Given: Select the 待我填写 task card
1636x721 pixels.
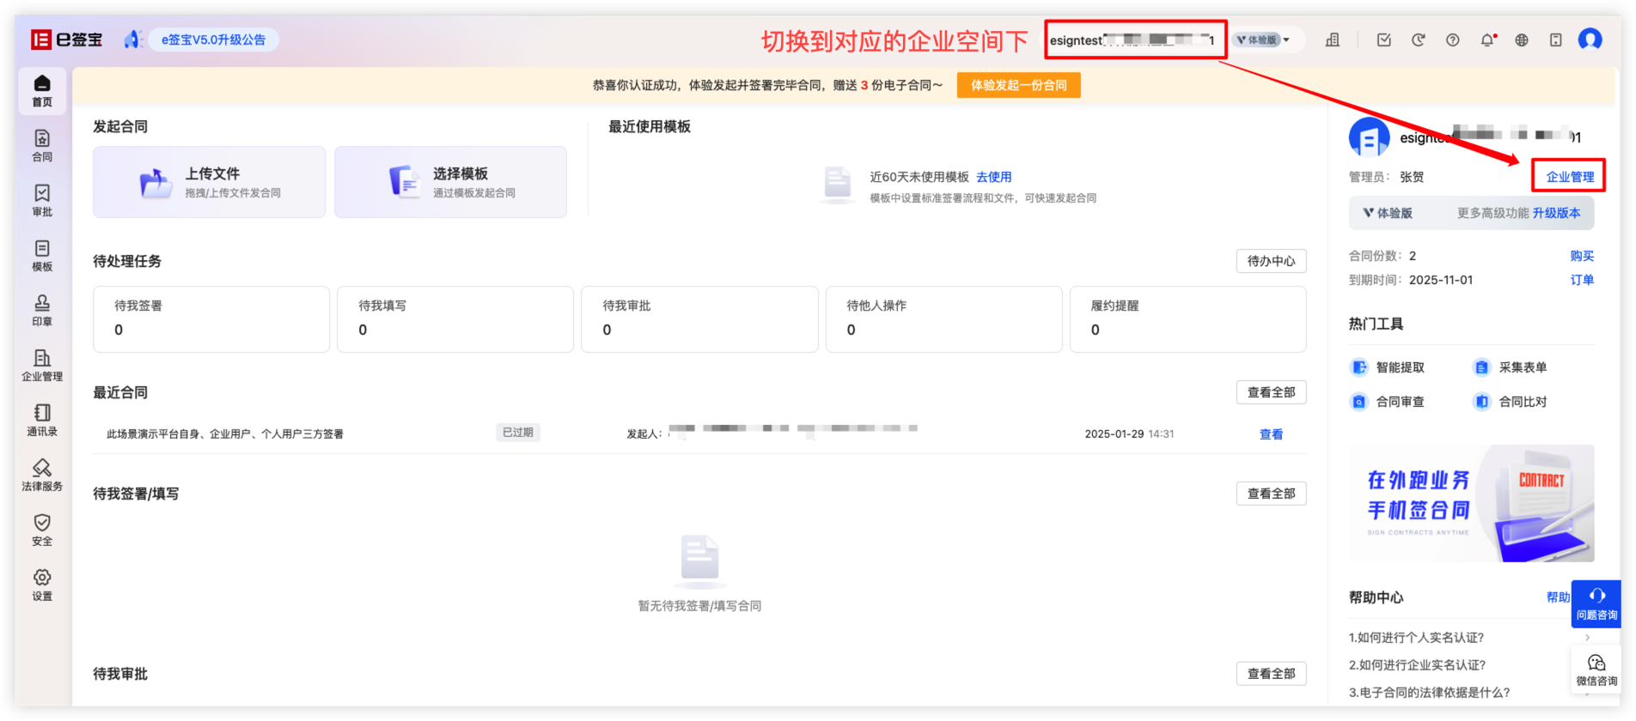Looking at the screenshot, I should point(455,319).
